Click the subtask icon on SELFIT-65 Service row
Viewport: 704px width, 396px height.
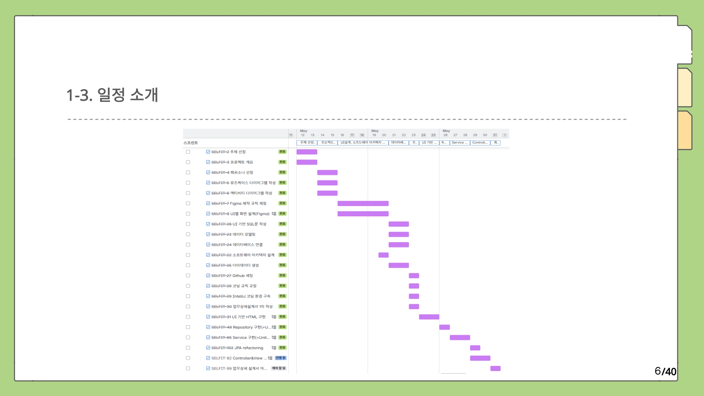[274, 337]
